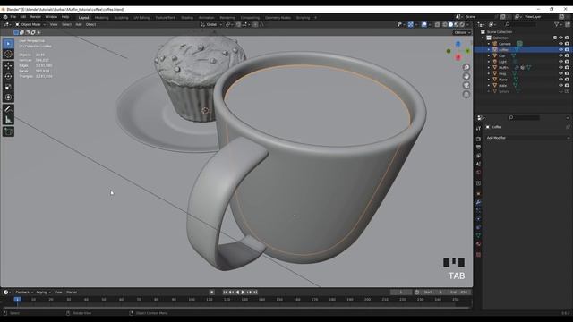Switch to wireframe viewport shading

point(445,24)
